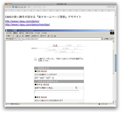
Task: Open the お気に入り favorites toolbar button
Action: pos(35,36)
